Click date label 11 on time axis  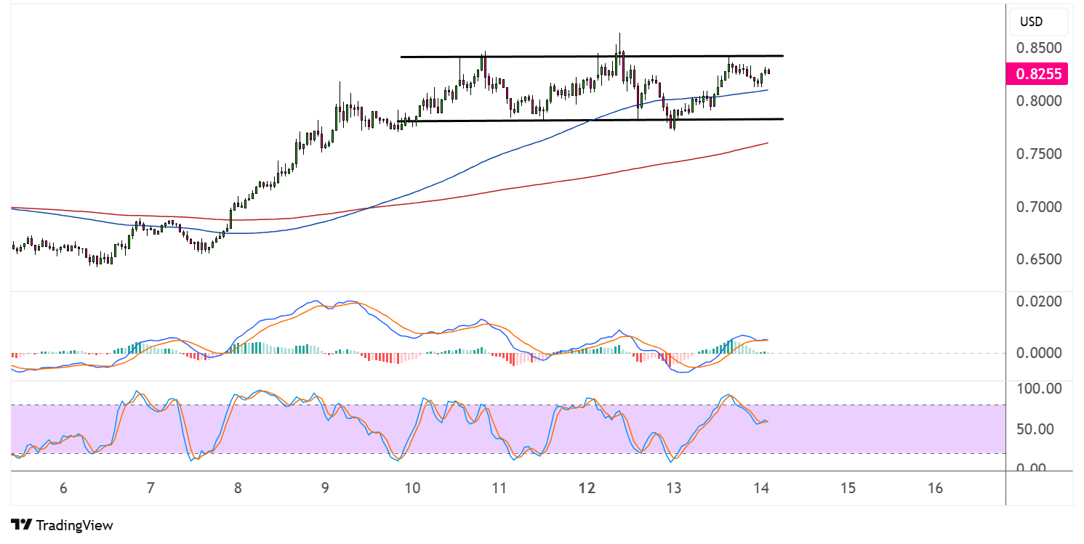[499, 488]
